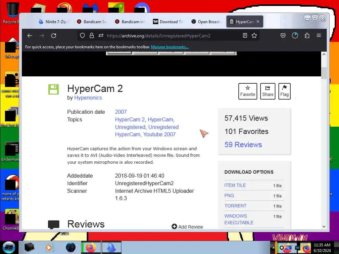Show hidden system tray icons
This screenshot has height=254, width=339.
tap(273, 248)
